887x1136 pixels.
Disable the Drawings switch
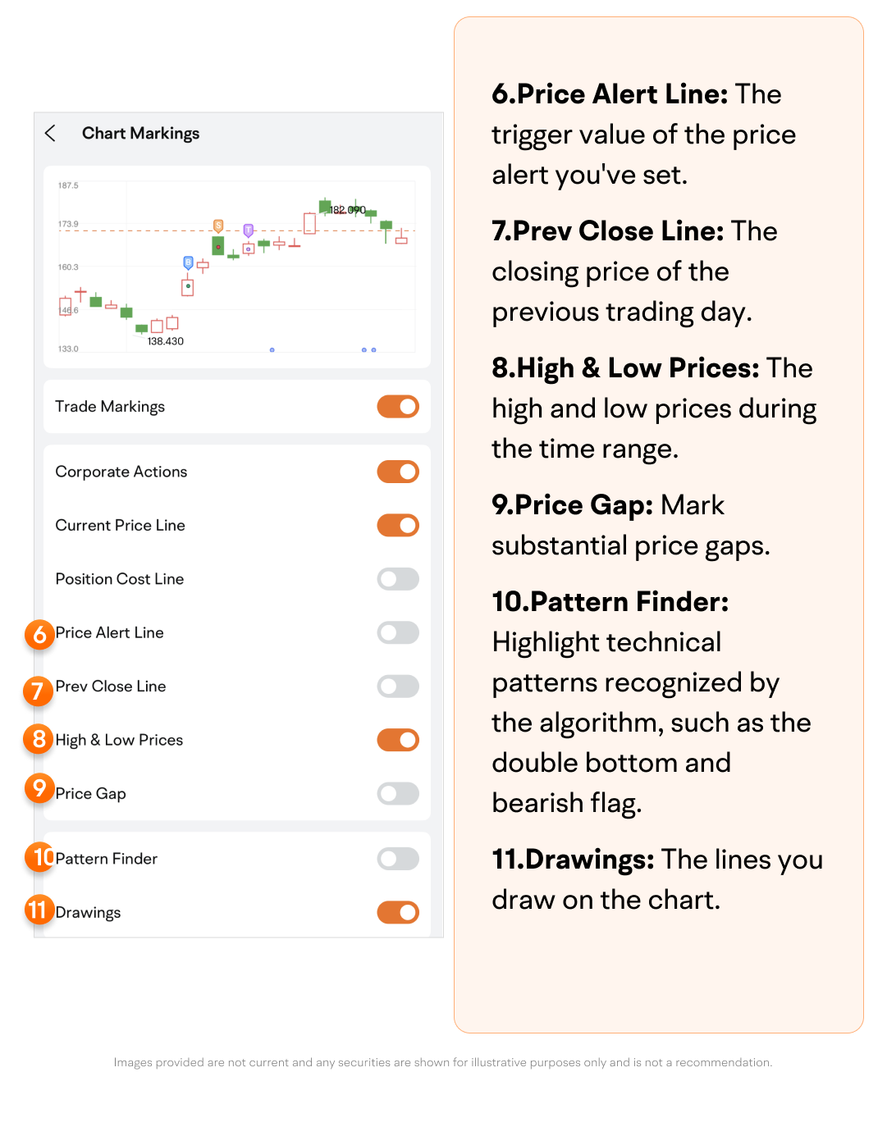tap(398, 913)
